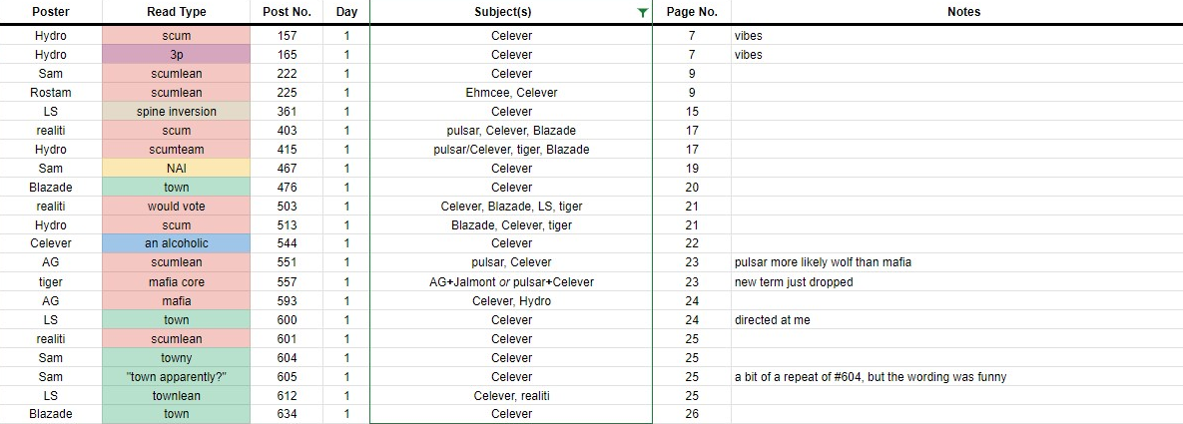Select the Page No. header cell
Viewport: 1183px width, 424px height.
pos(692,12)
